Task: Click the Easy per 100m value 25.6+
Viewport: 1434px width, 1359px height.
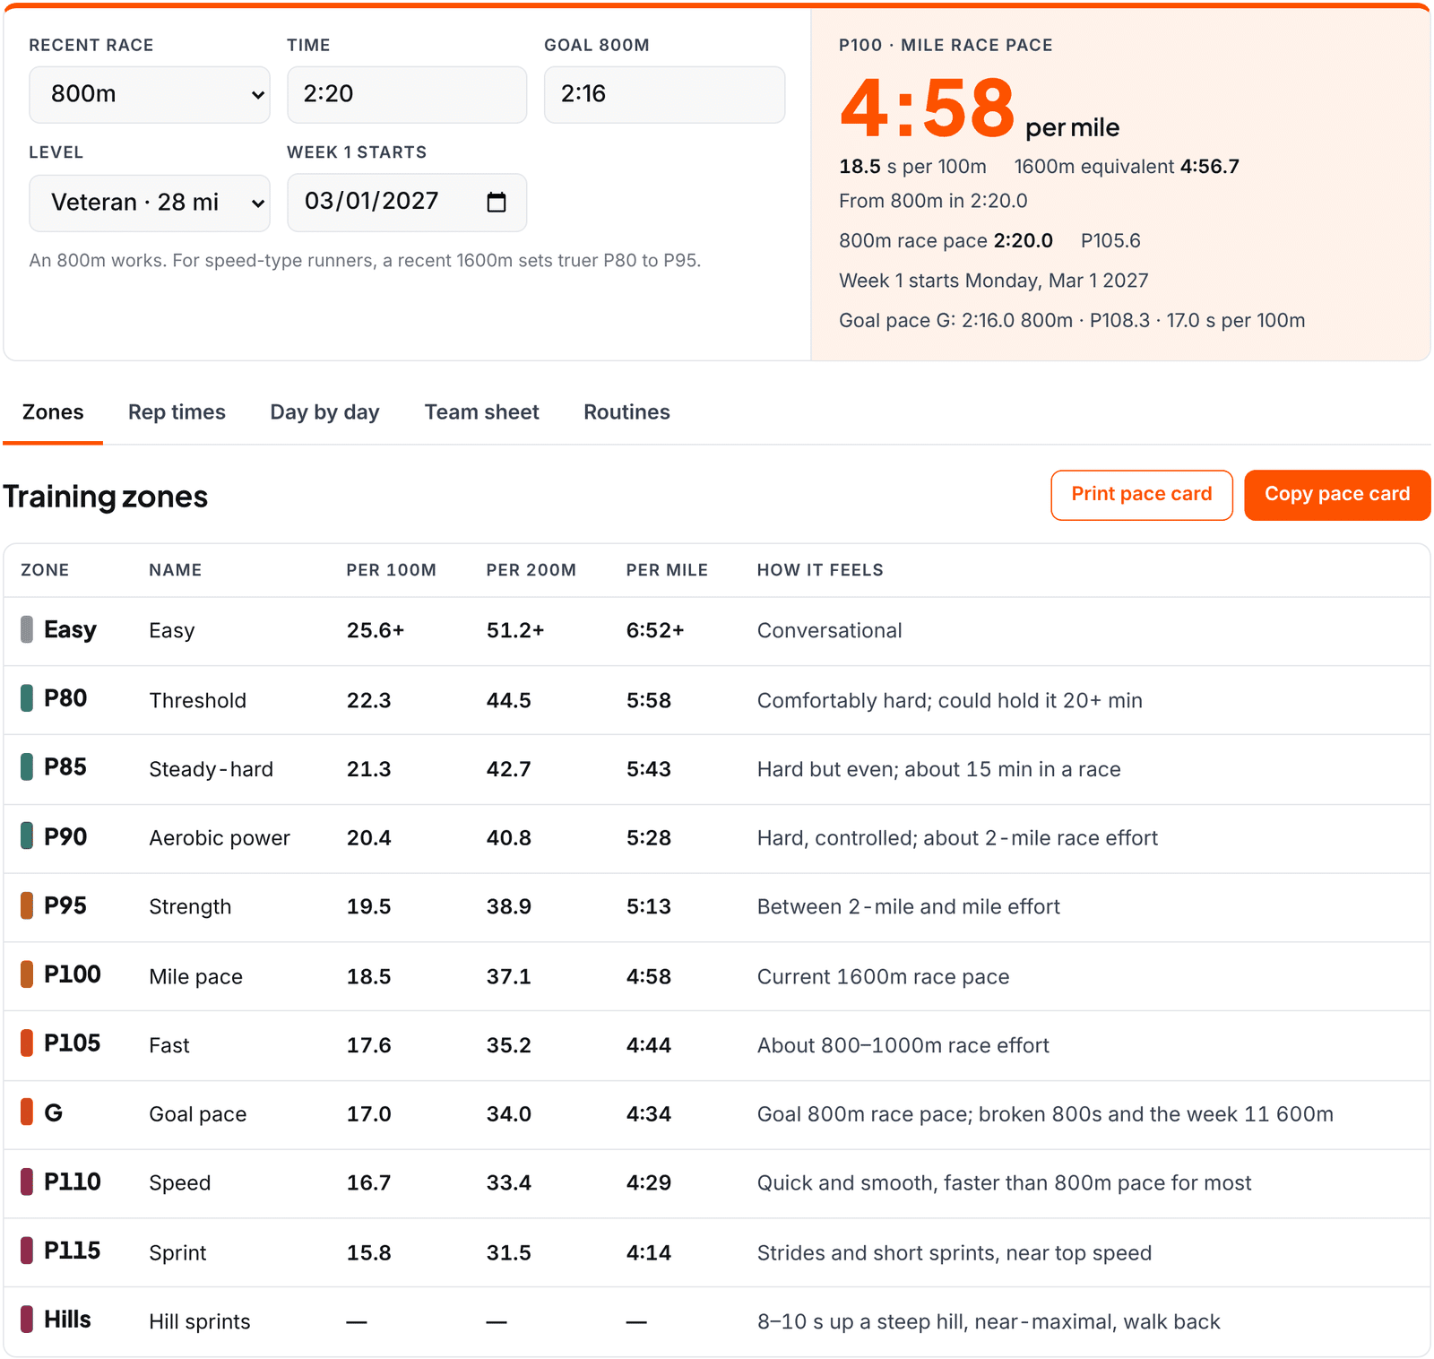Action: (x=376, y=630)
